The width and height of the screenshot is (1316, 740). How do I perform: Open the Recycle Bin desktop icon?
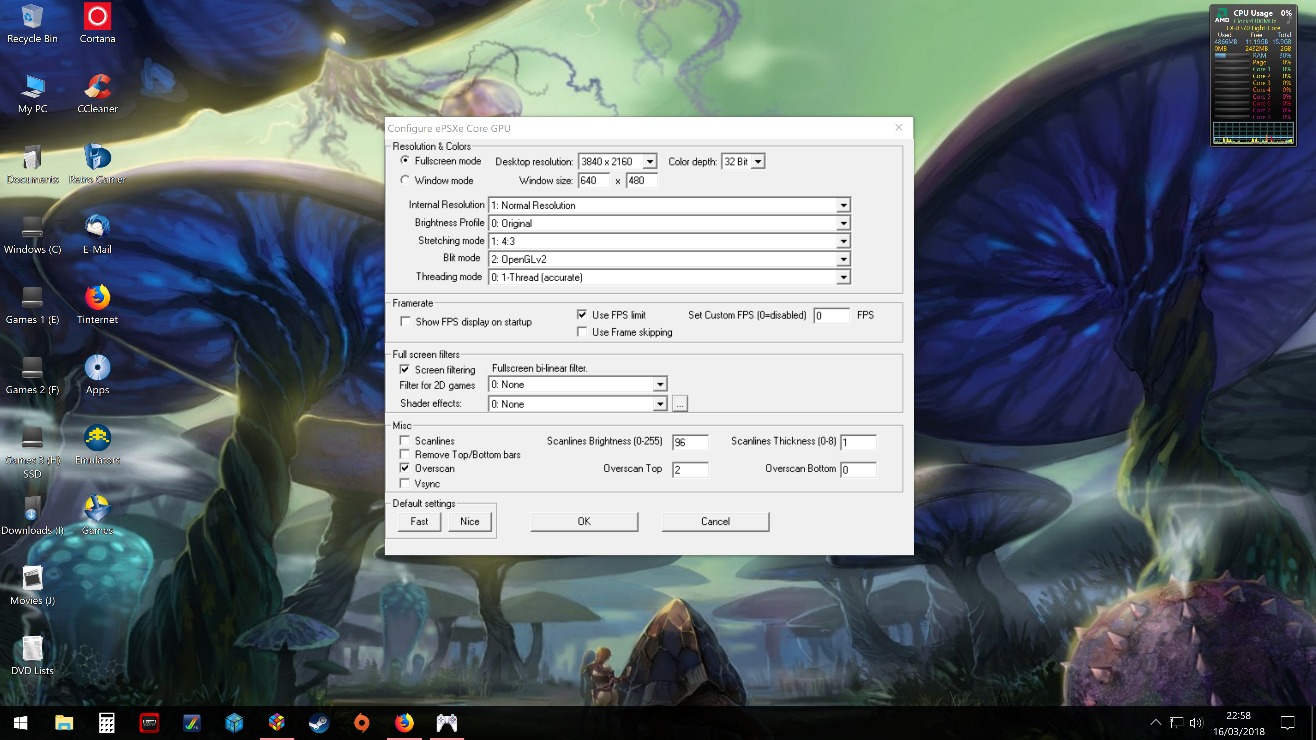pos(32,24)
